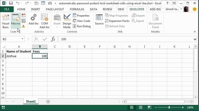Open Customize Quick Access Toolbar dropdown
This screenshot has width=199, height=111.
pyautogui.click(x=55, y=3)
